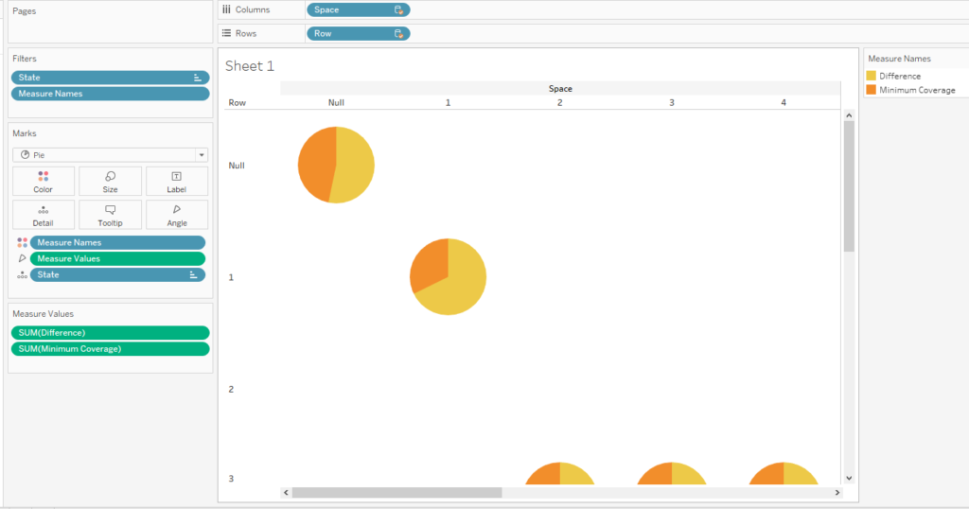Click detail icon beside State marks pill
Viewport: 969px width, 509px height.
[23, 275]
